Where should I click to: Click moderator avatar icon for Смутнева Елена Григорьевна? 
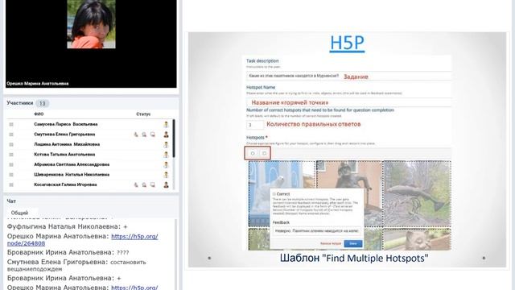(167, 135)
